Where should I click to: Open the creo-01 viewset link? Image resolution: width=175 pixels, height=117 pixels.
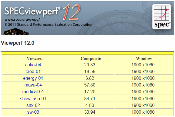tap(33, 72)
